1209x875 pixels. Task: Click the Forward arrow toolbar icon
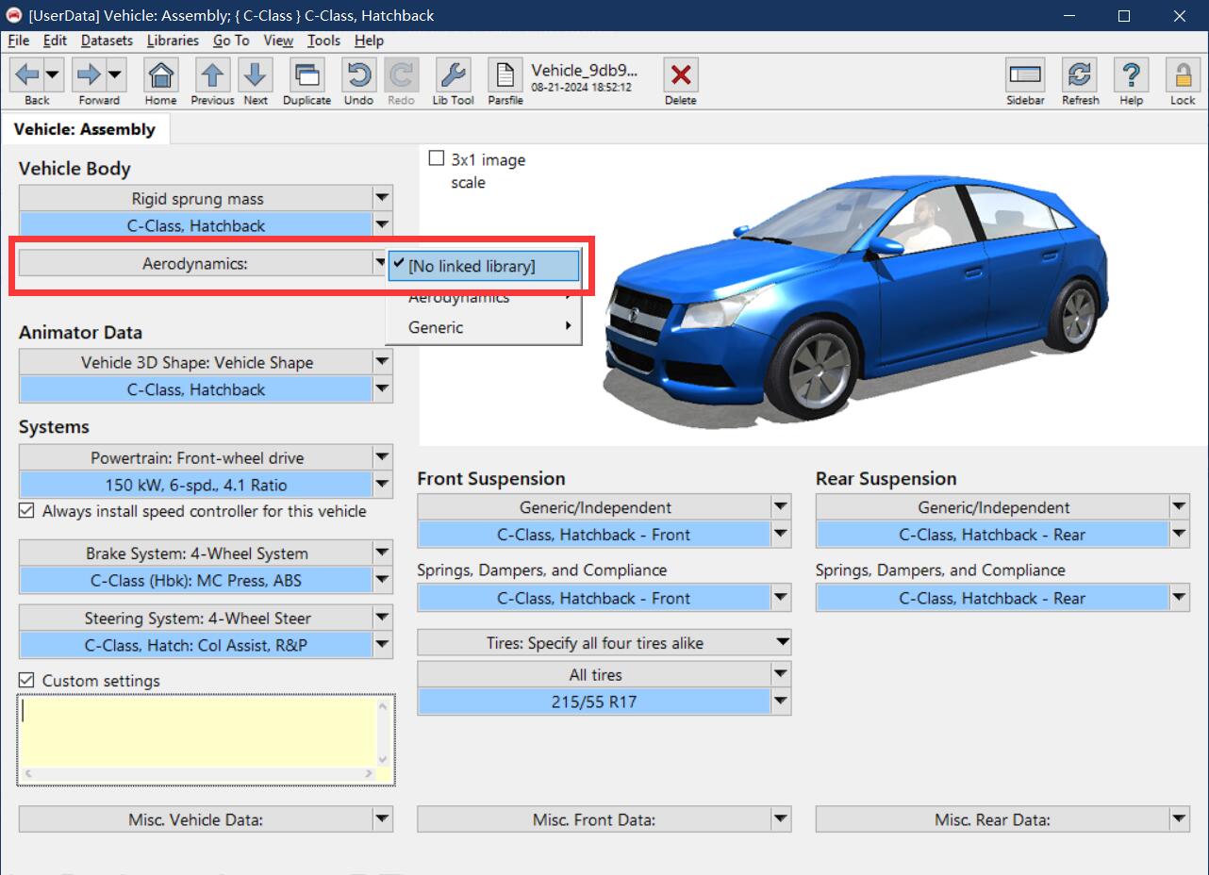(90, 74)
